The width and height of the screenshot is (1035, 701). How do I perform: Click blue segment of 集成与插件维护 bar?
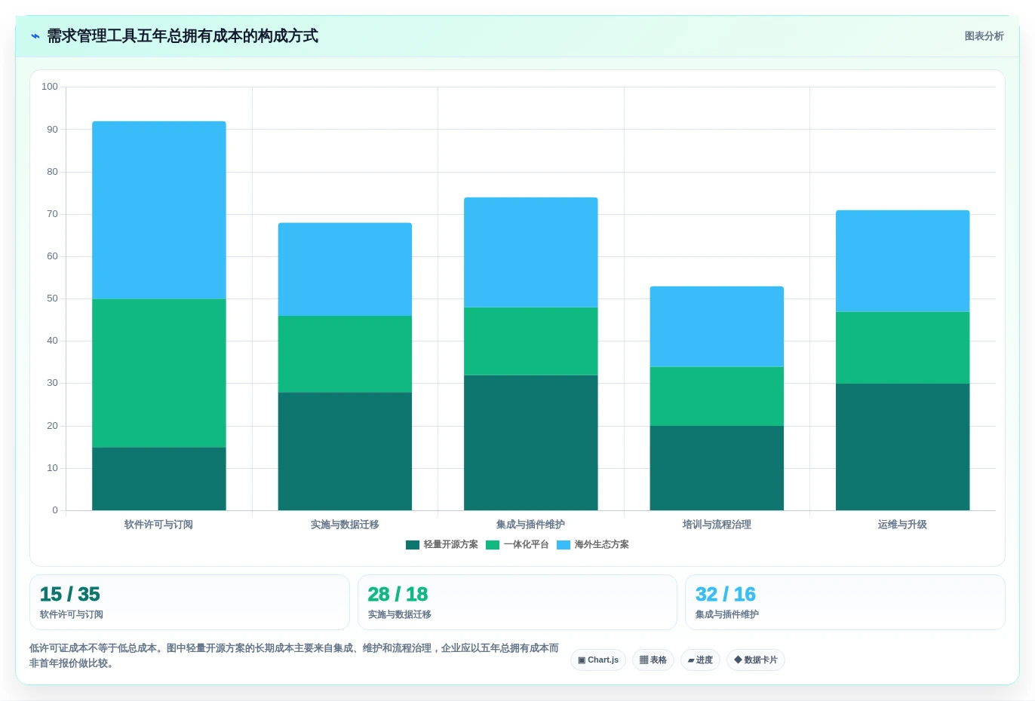(531, 253)
